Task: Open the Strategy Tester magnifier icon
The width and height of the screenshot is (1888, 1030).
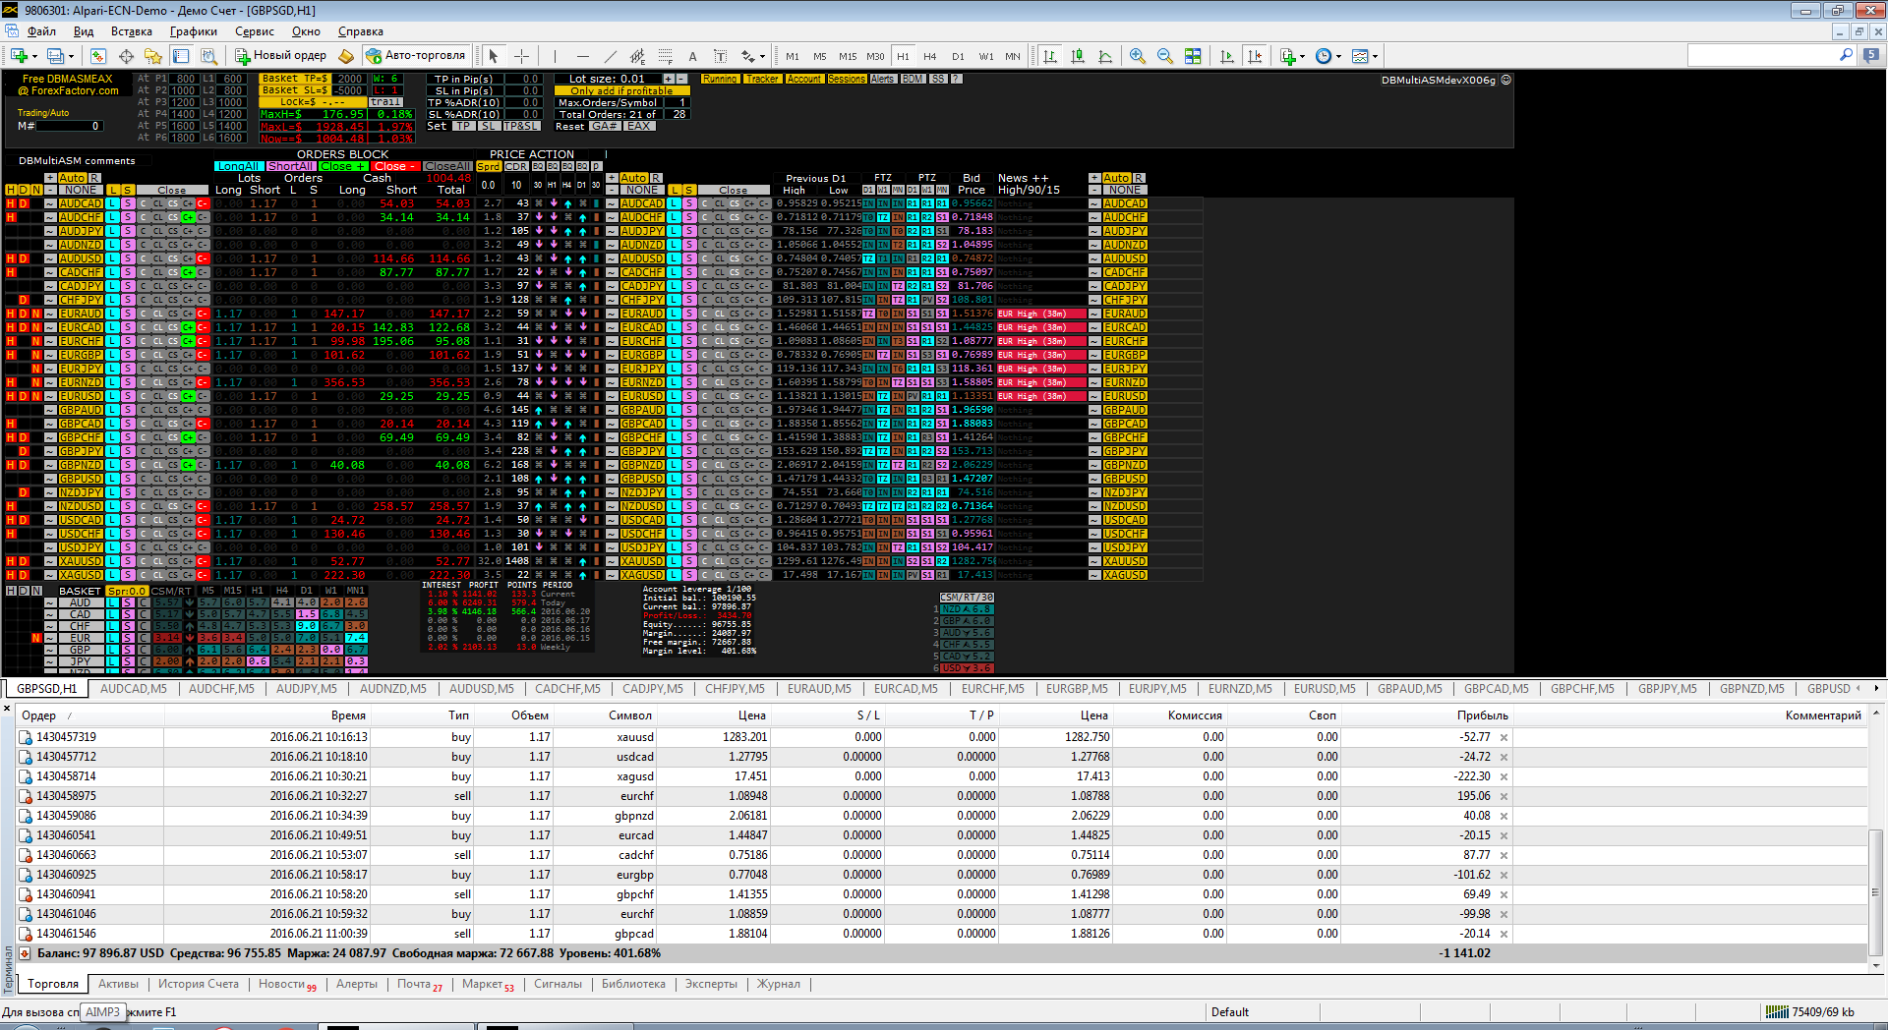Action: tap(208, 56)
